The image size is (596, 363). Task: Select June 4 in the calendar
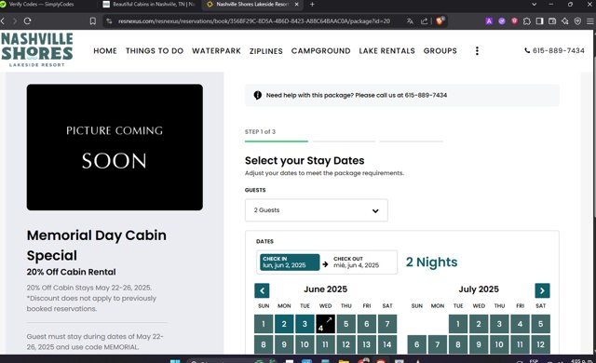[x=325, y=324]
